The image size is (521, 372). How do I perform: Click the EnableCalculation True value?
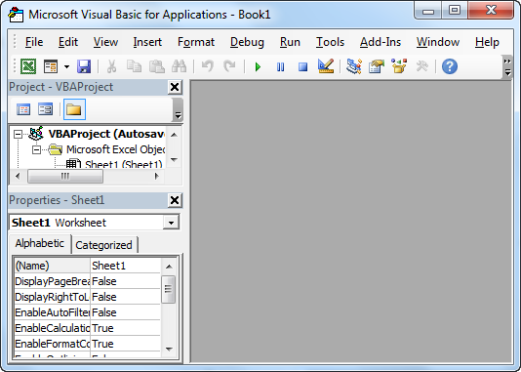point(125,328)
